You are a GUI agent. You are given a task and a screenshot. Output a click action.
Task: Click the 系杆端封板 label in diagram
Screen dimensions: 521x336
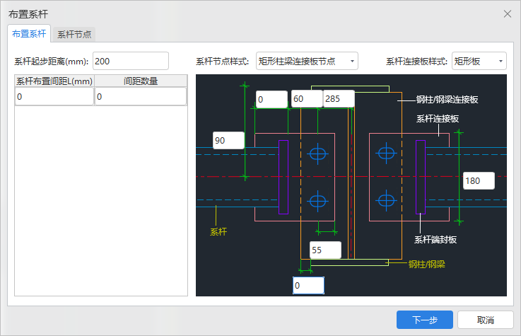(435, 240)
